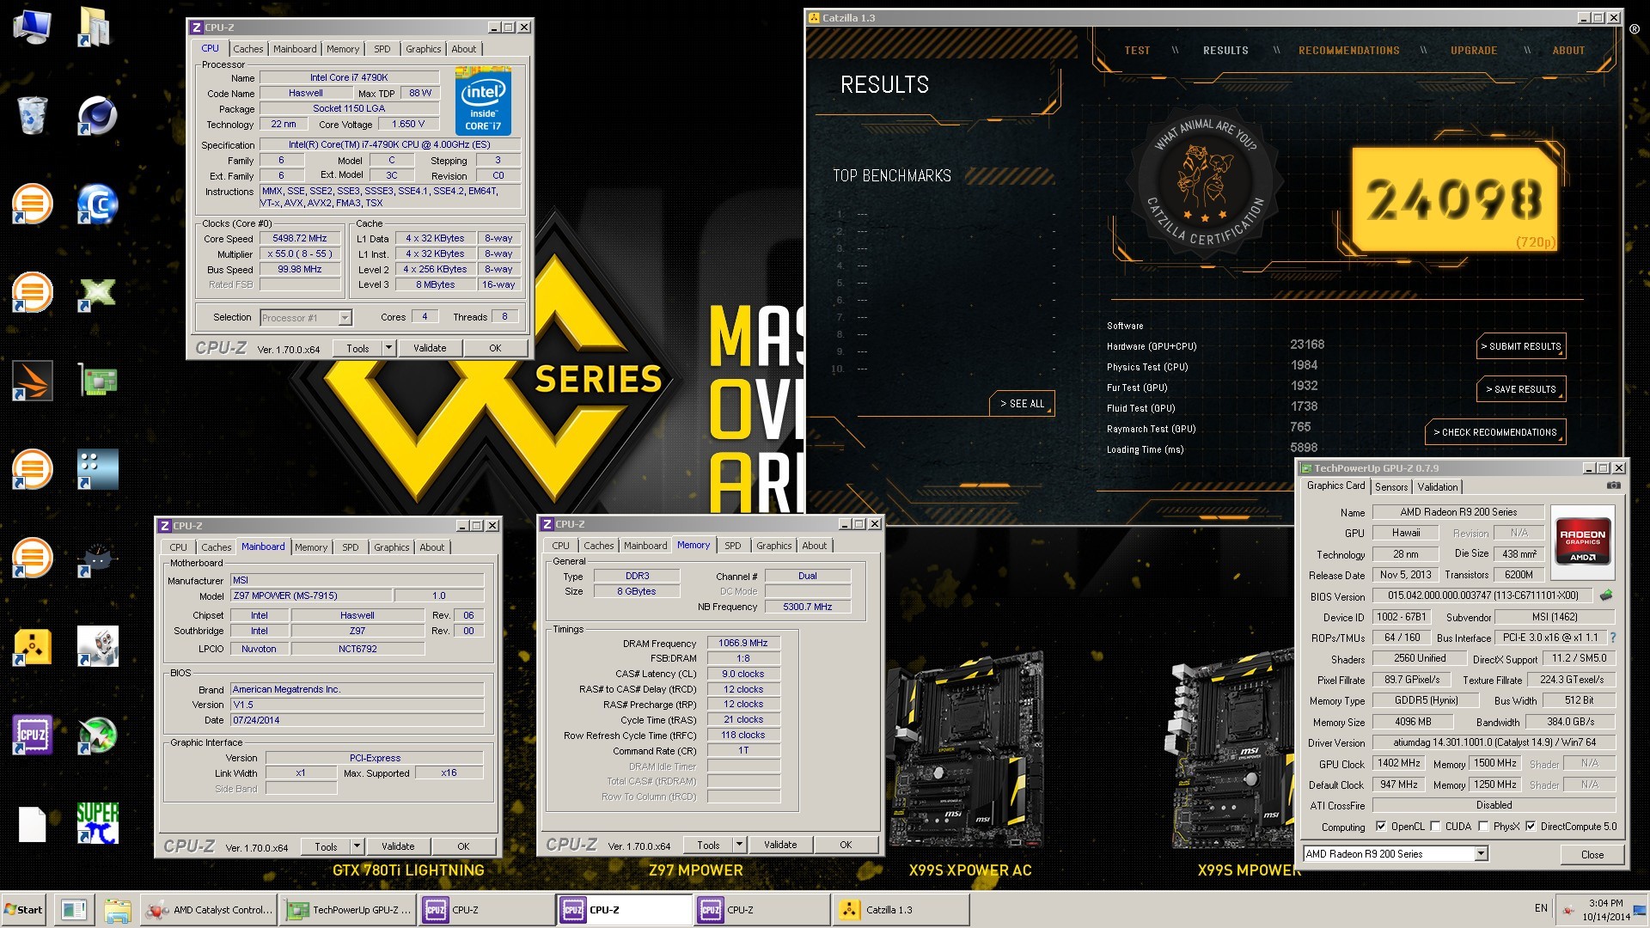Click the EN language indicator in tray
This screenshot has width=1650, height=928.
coord(1541,908)
